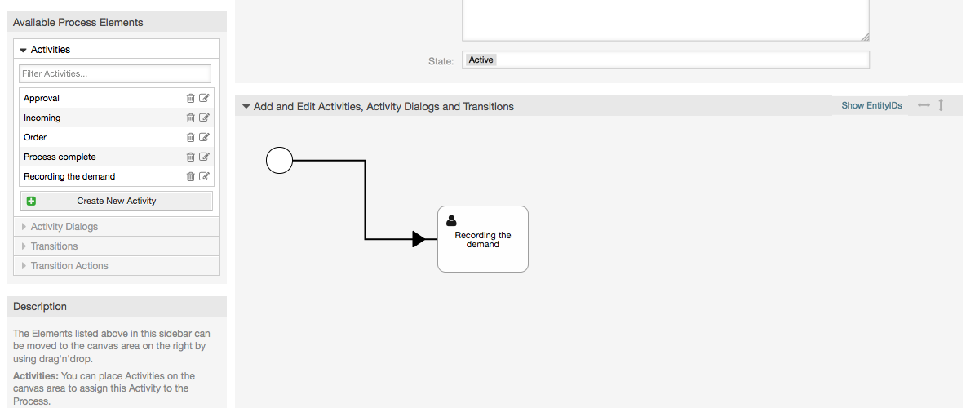Collapse the Add and Edit Activities panel
The height and width of the screenshot is (408, 975).
246,106
